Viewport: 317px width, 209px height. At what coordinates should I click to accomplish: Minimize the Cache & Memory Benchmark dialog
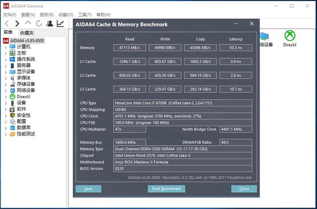(236, 24)
